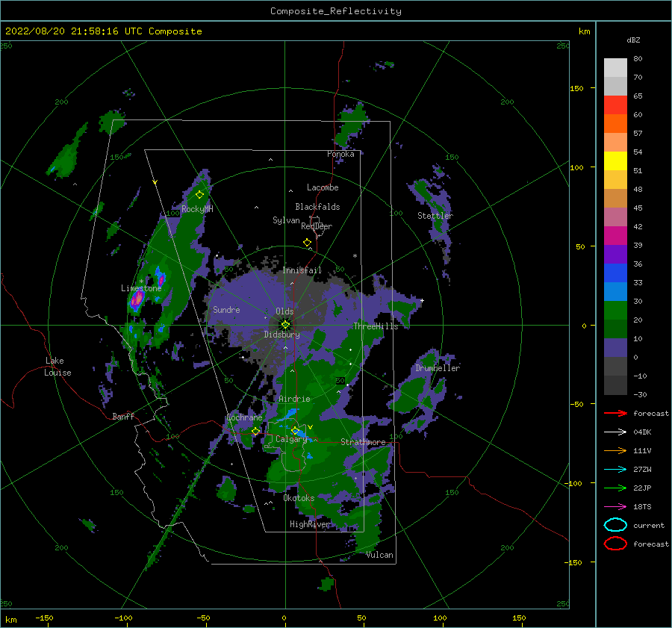The width and height of the screenshot is (672, 628).
Task: Click the Limestone label
Action: pos(141,288)
